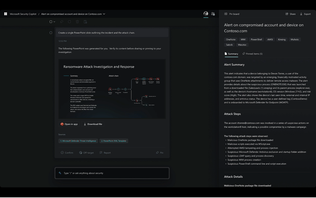Select the OneNote tag
316x198 pixels.
[231, 39]
